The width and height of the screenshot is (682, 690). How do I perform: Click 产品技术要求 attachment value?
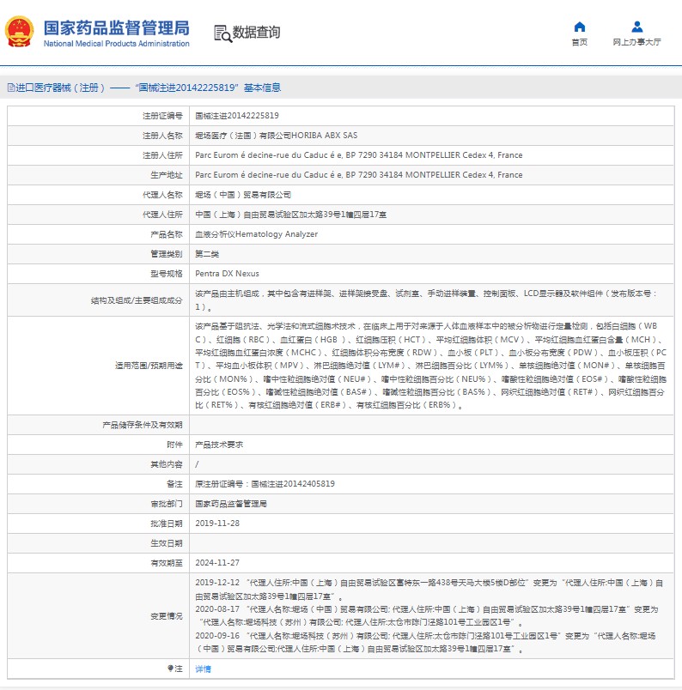point(219,445)
